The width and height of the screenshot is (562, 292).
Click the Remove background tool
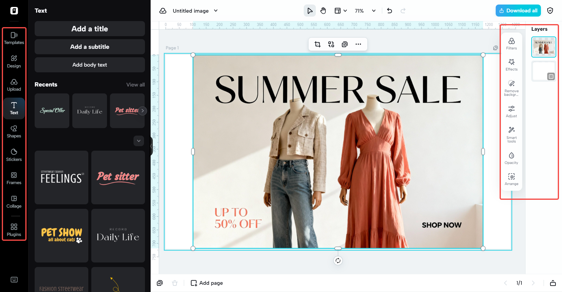511,88
